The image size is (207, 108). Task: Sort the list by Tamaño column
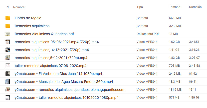click(x=175, y=7)
